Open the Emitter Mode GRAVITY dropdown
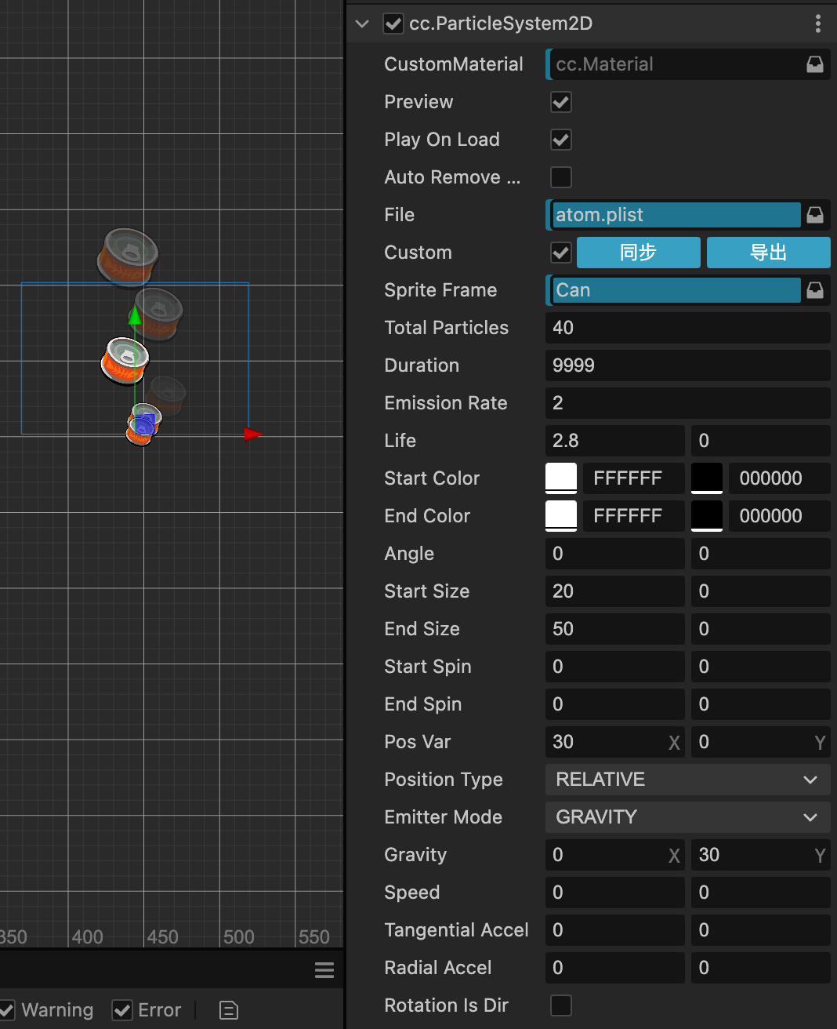Image resolution: width=837 pixels, height=1029 pixels. (x=688, y=817)
